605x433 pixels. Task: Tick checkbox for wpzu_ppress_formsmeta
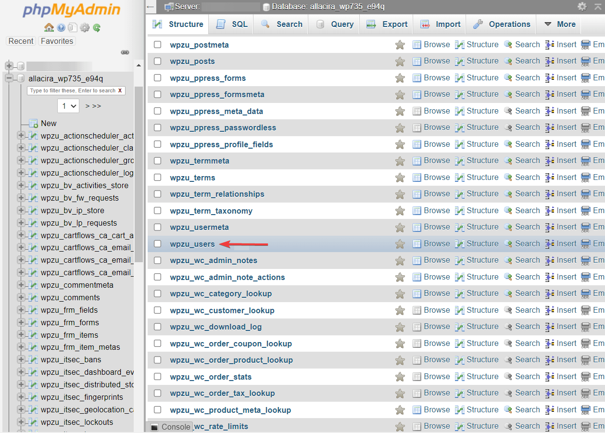click(x=157, y=95)
